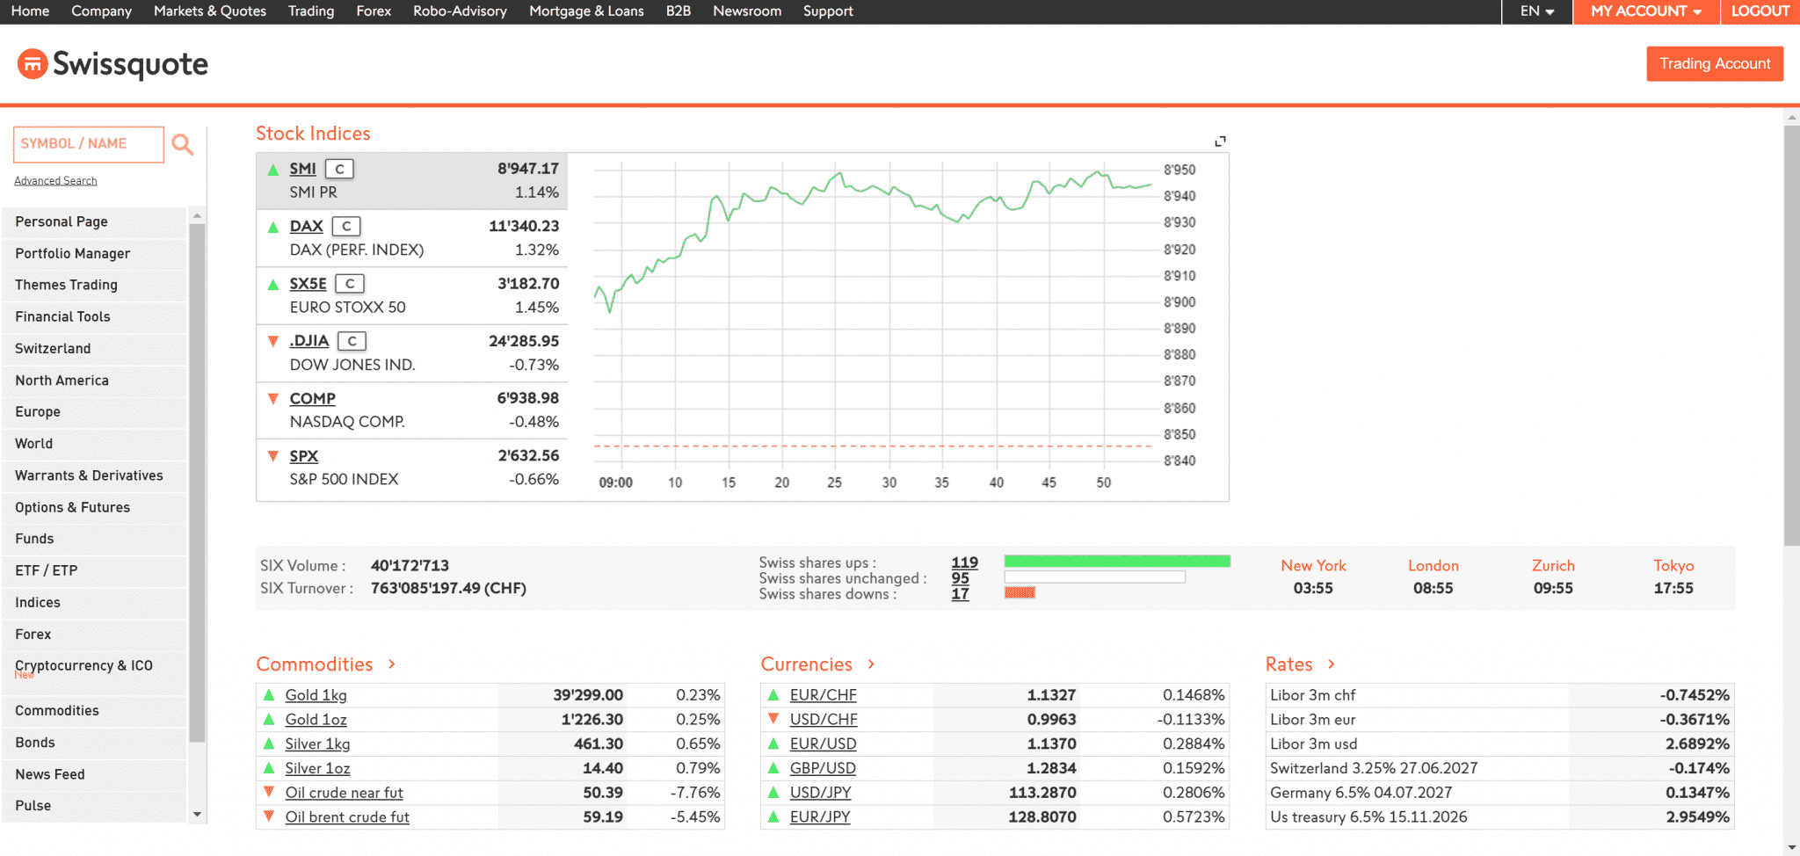This screenshot has height=856, width=1800.
Task: Click Swiss shares unchanged count 95
Action: 960,578
